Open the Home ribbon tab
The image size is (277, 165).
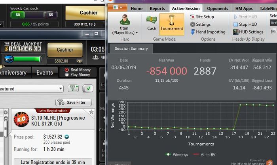click(137, 8)
